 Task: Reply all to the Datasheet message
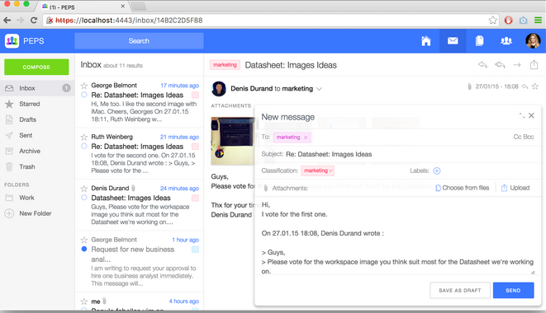point(500,64)
